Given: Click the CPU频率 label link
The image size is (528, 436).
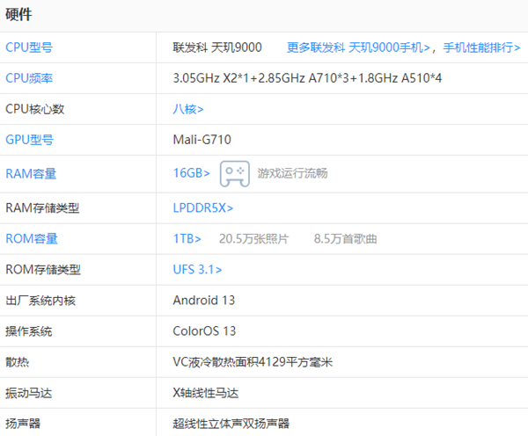Looking at the screenshot, I should 29,78.
